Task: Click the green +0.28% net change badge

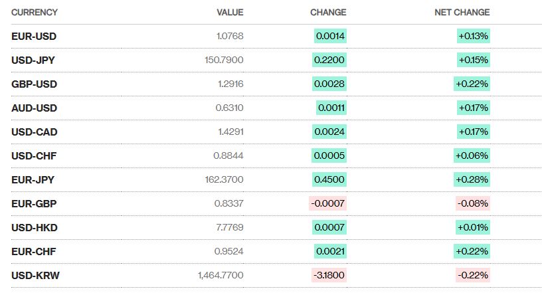Action: 472,179
